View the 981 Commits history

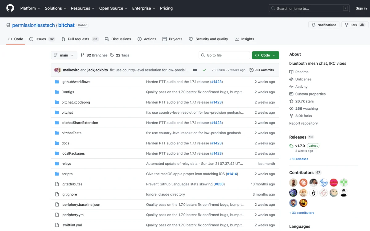pyautogui.click(x=262, y=70)
